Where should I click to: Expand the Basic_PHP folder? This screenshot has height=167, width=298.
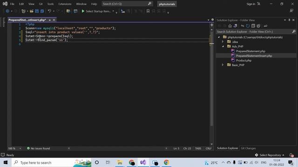coord(223,65)
